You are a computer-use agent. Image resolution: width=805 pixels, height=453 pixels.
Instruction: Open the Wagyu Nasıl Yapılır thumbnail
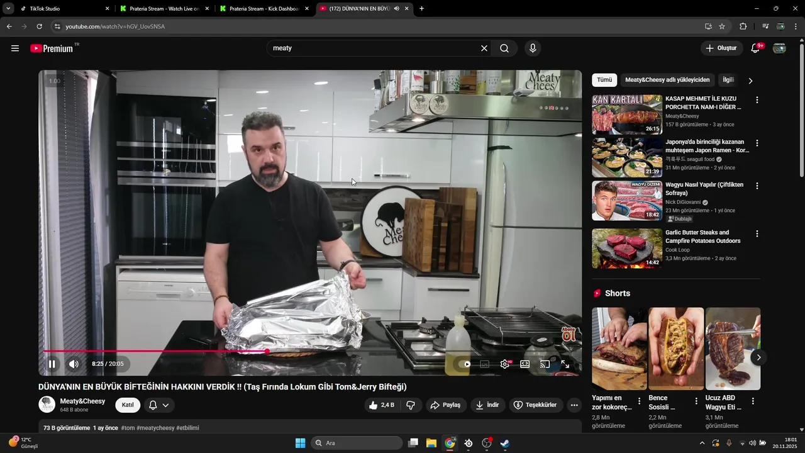(627, 201)
